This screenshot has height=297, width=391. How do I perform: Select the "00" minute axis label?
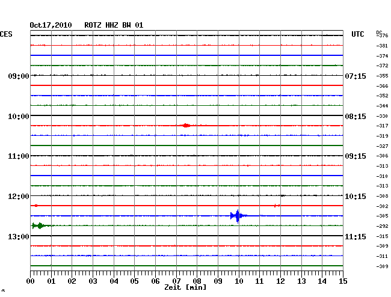coord(31,281)
